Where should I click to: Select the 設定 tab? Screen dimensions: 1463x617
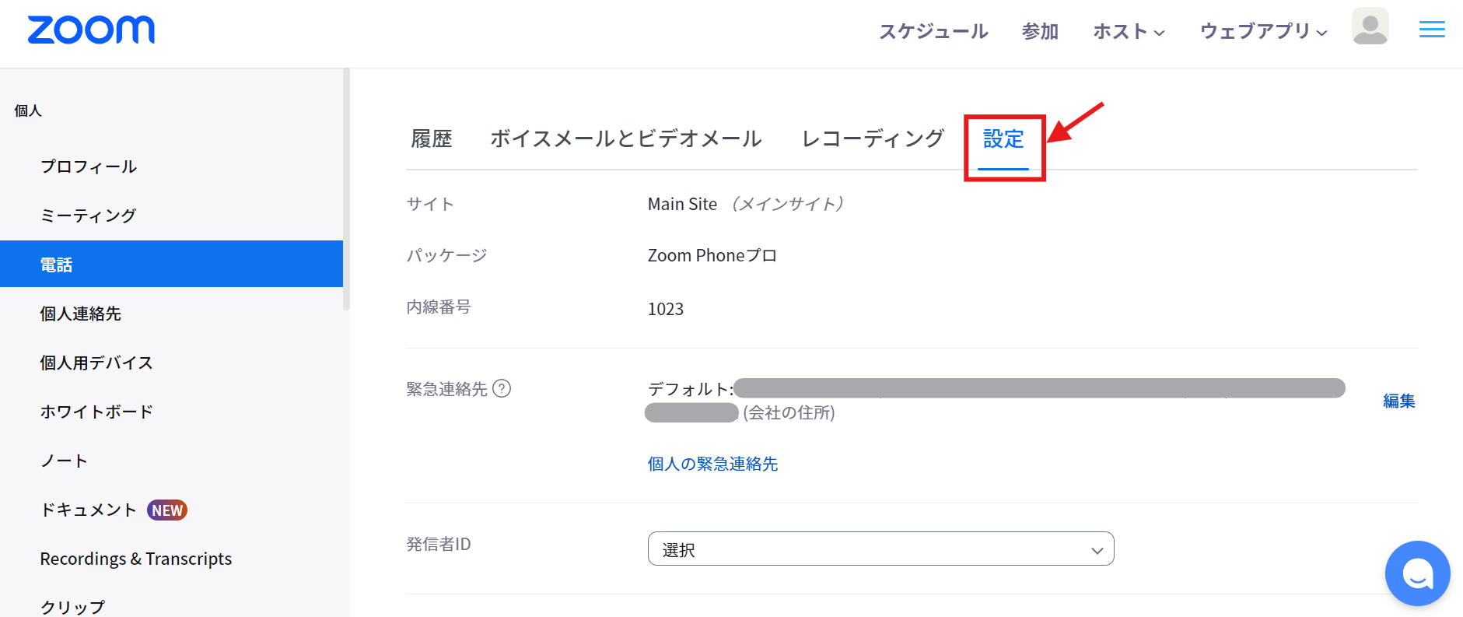point(1003,139)
